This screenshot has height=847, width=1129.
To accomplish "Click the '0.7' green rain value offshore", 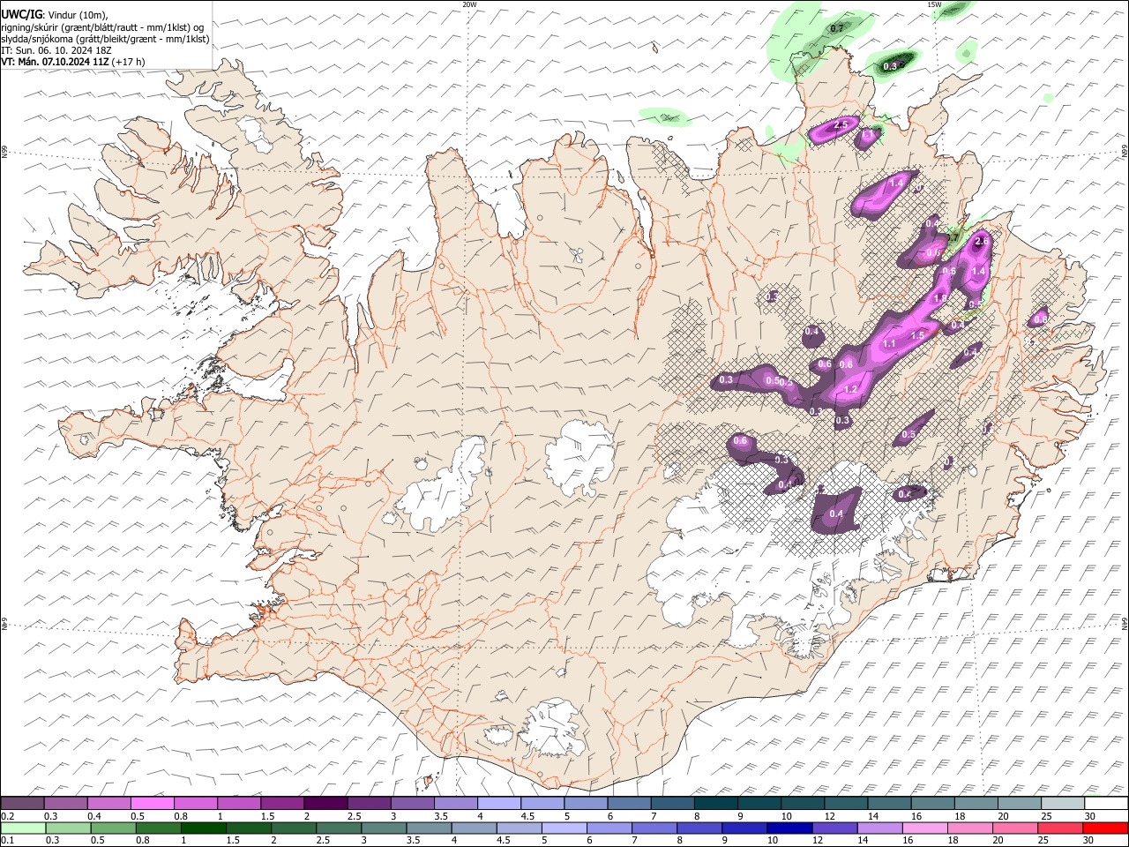I will pos(837,29).
